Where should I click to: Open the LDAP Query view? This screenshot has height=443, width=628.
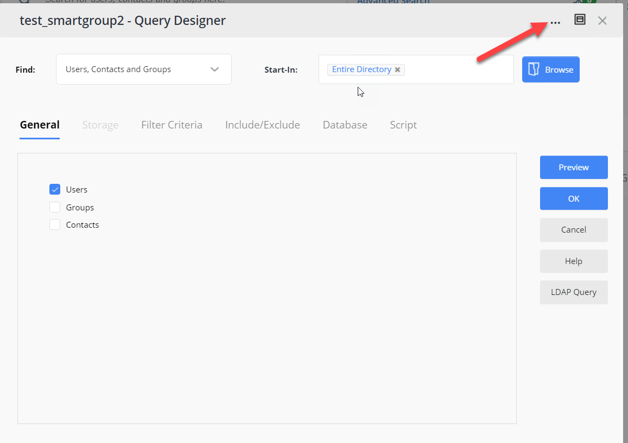[x=574, y=292]
